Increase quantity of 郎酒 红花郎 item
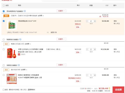 click(95, 49)
